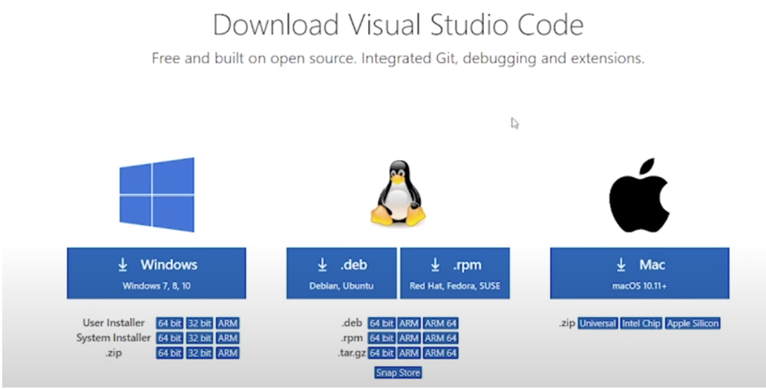The image size is (766, 389).
Task: Select the Mac .zip Universal build
Action: click(x=598, y=323)
